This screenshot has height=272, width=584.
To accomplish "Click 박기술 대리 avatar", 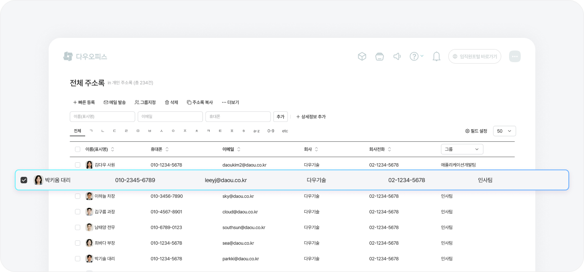I will [x=90, y=258].
